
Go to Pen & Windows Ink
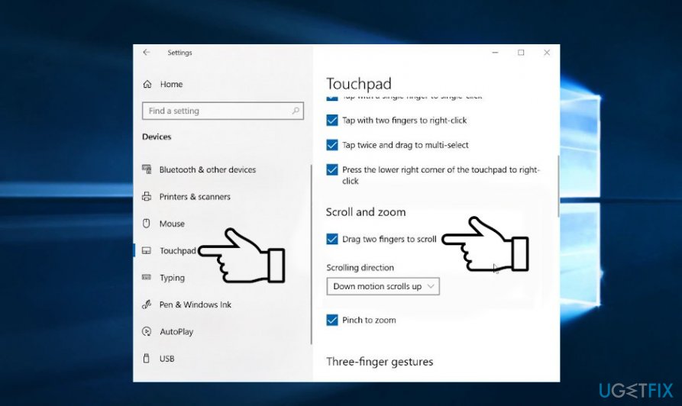pos(196,304)
